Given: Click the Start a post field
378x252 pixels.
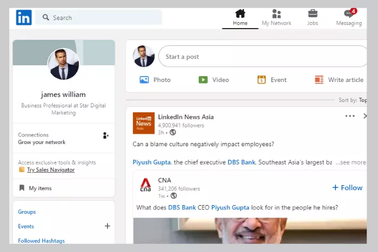Looking at the screenshot, I should [x=262, y=56].
